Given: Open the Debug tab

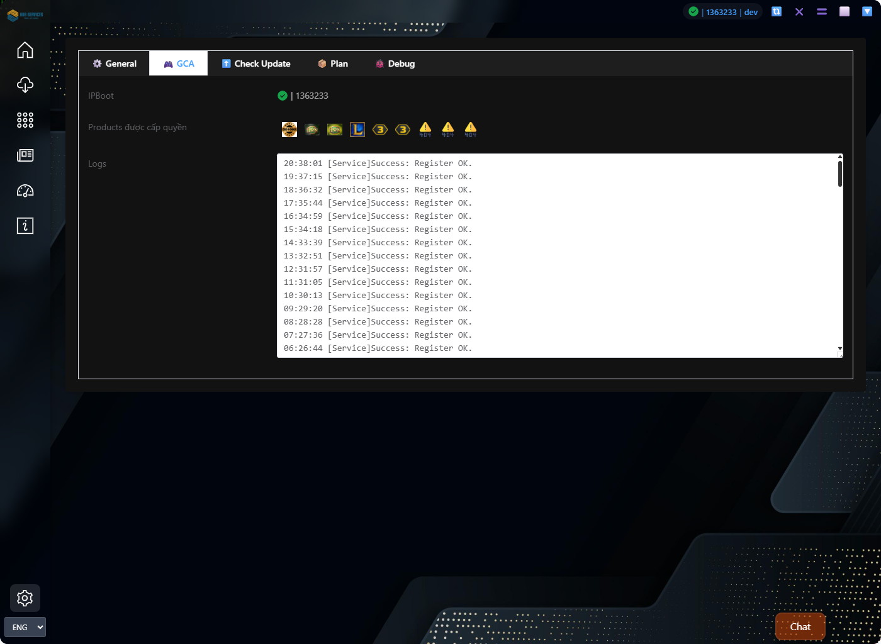Looking at the screenshot, I should (x=395, y=64).
